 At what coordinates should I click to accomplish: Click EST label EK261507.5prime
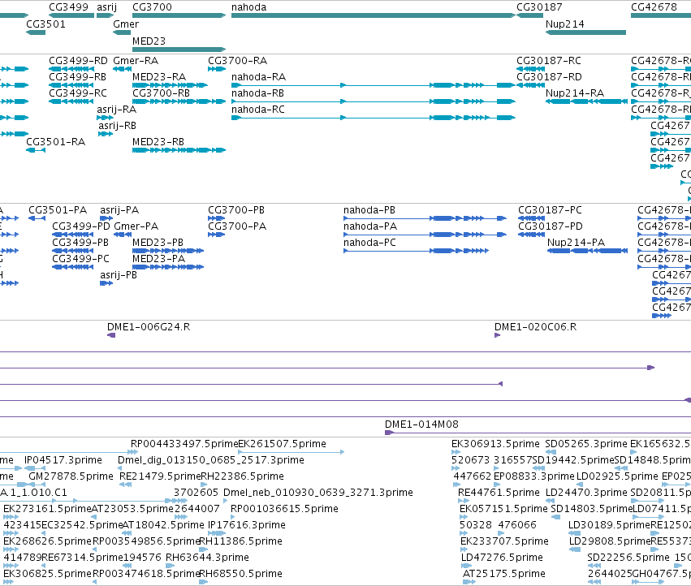point(282,443)
